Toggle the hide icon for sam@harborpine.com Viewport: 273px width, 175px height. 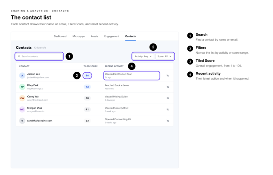[x=168, y=121]
